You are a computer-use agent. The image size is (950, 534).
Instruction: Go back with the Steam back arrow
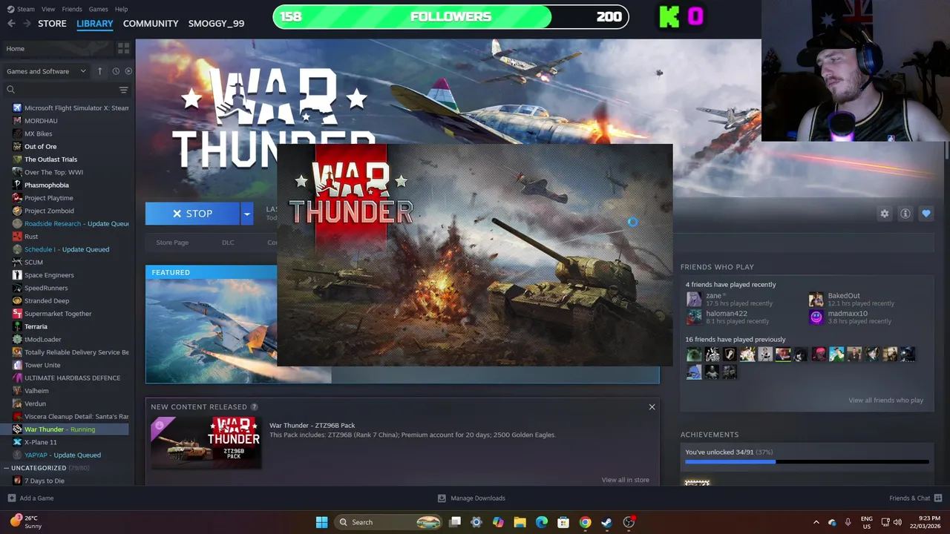pos(11,24)
